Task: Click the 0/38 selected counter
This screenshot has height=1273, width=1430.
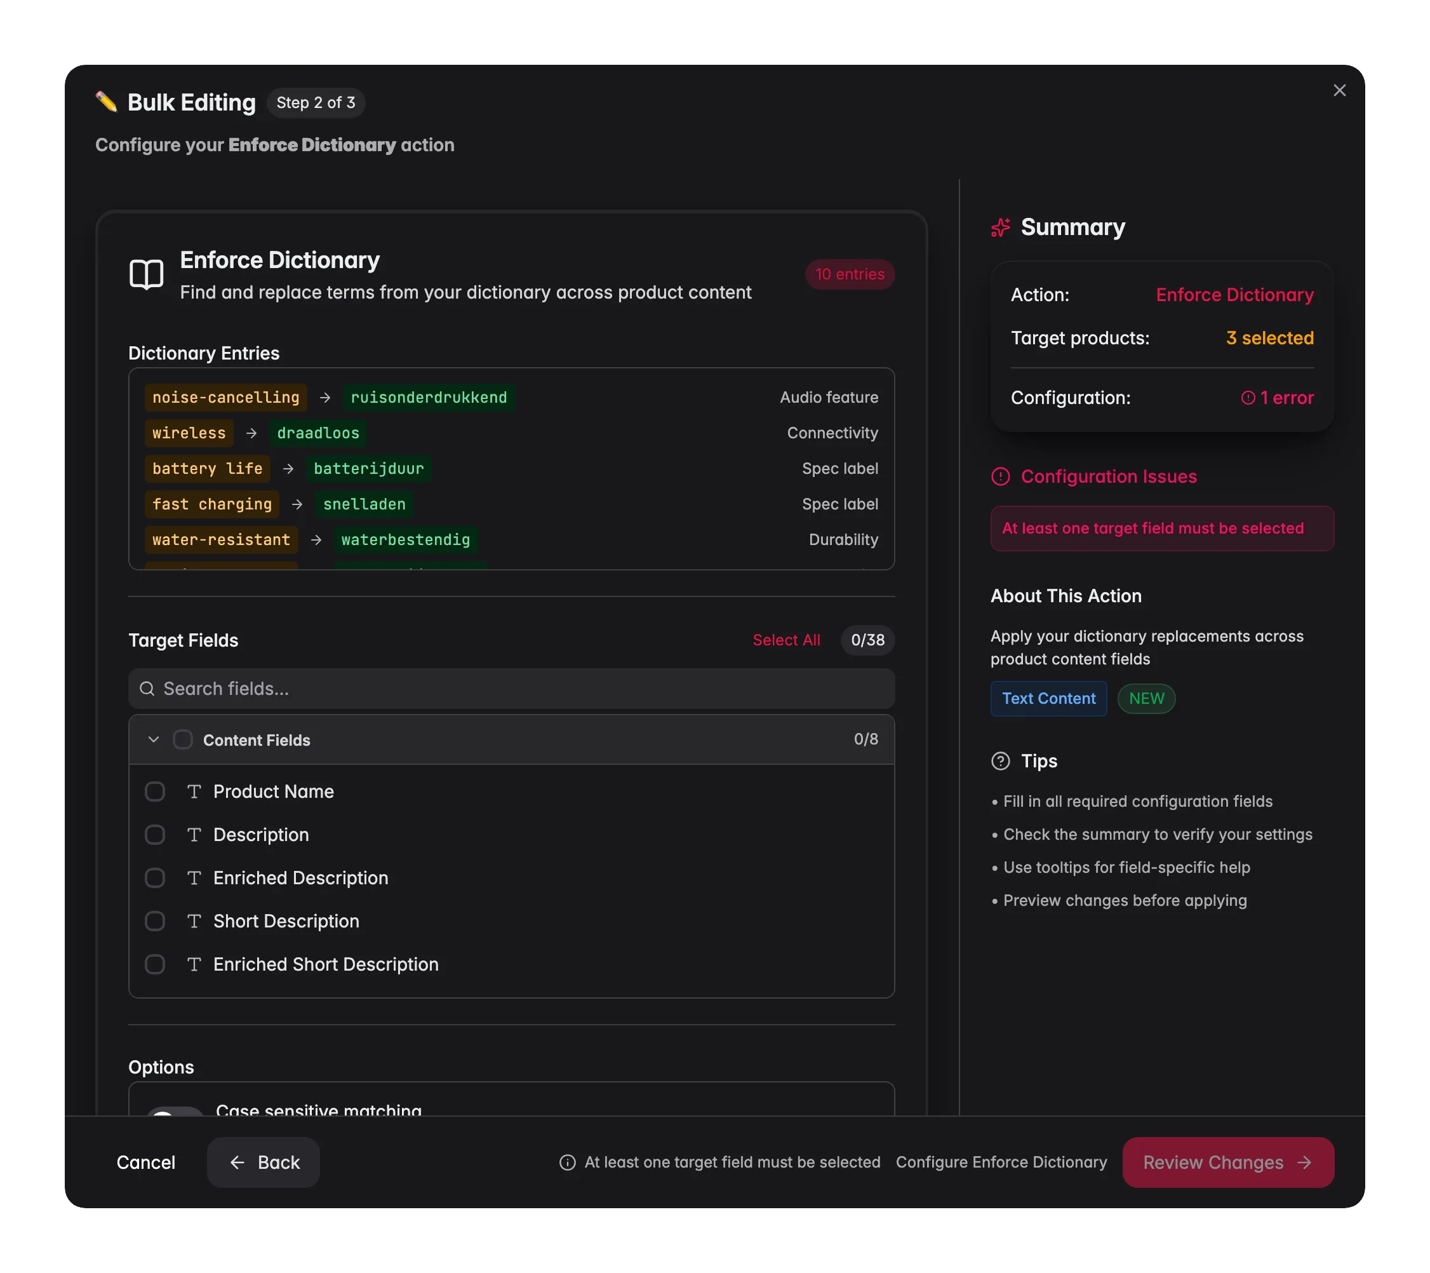Action: [x=867, y=640]
